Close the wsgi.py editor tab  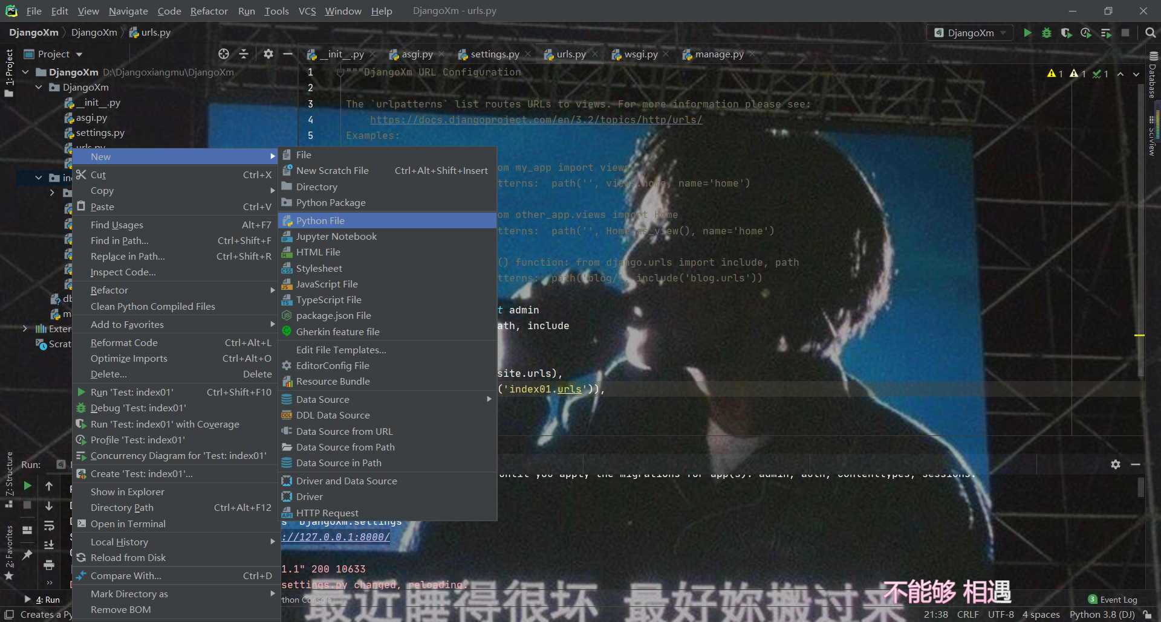666,54
